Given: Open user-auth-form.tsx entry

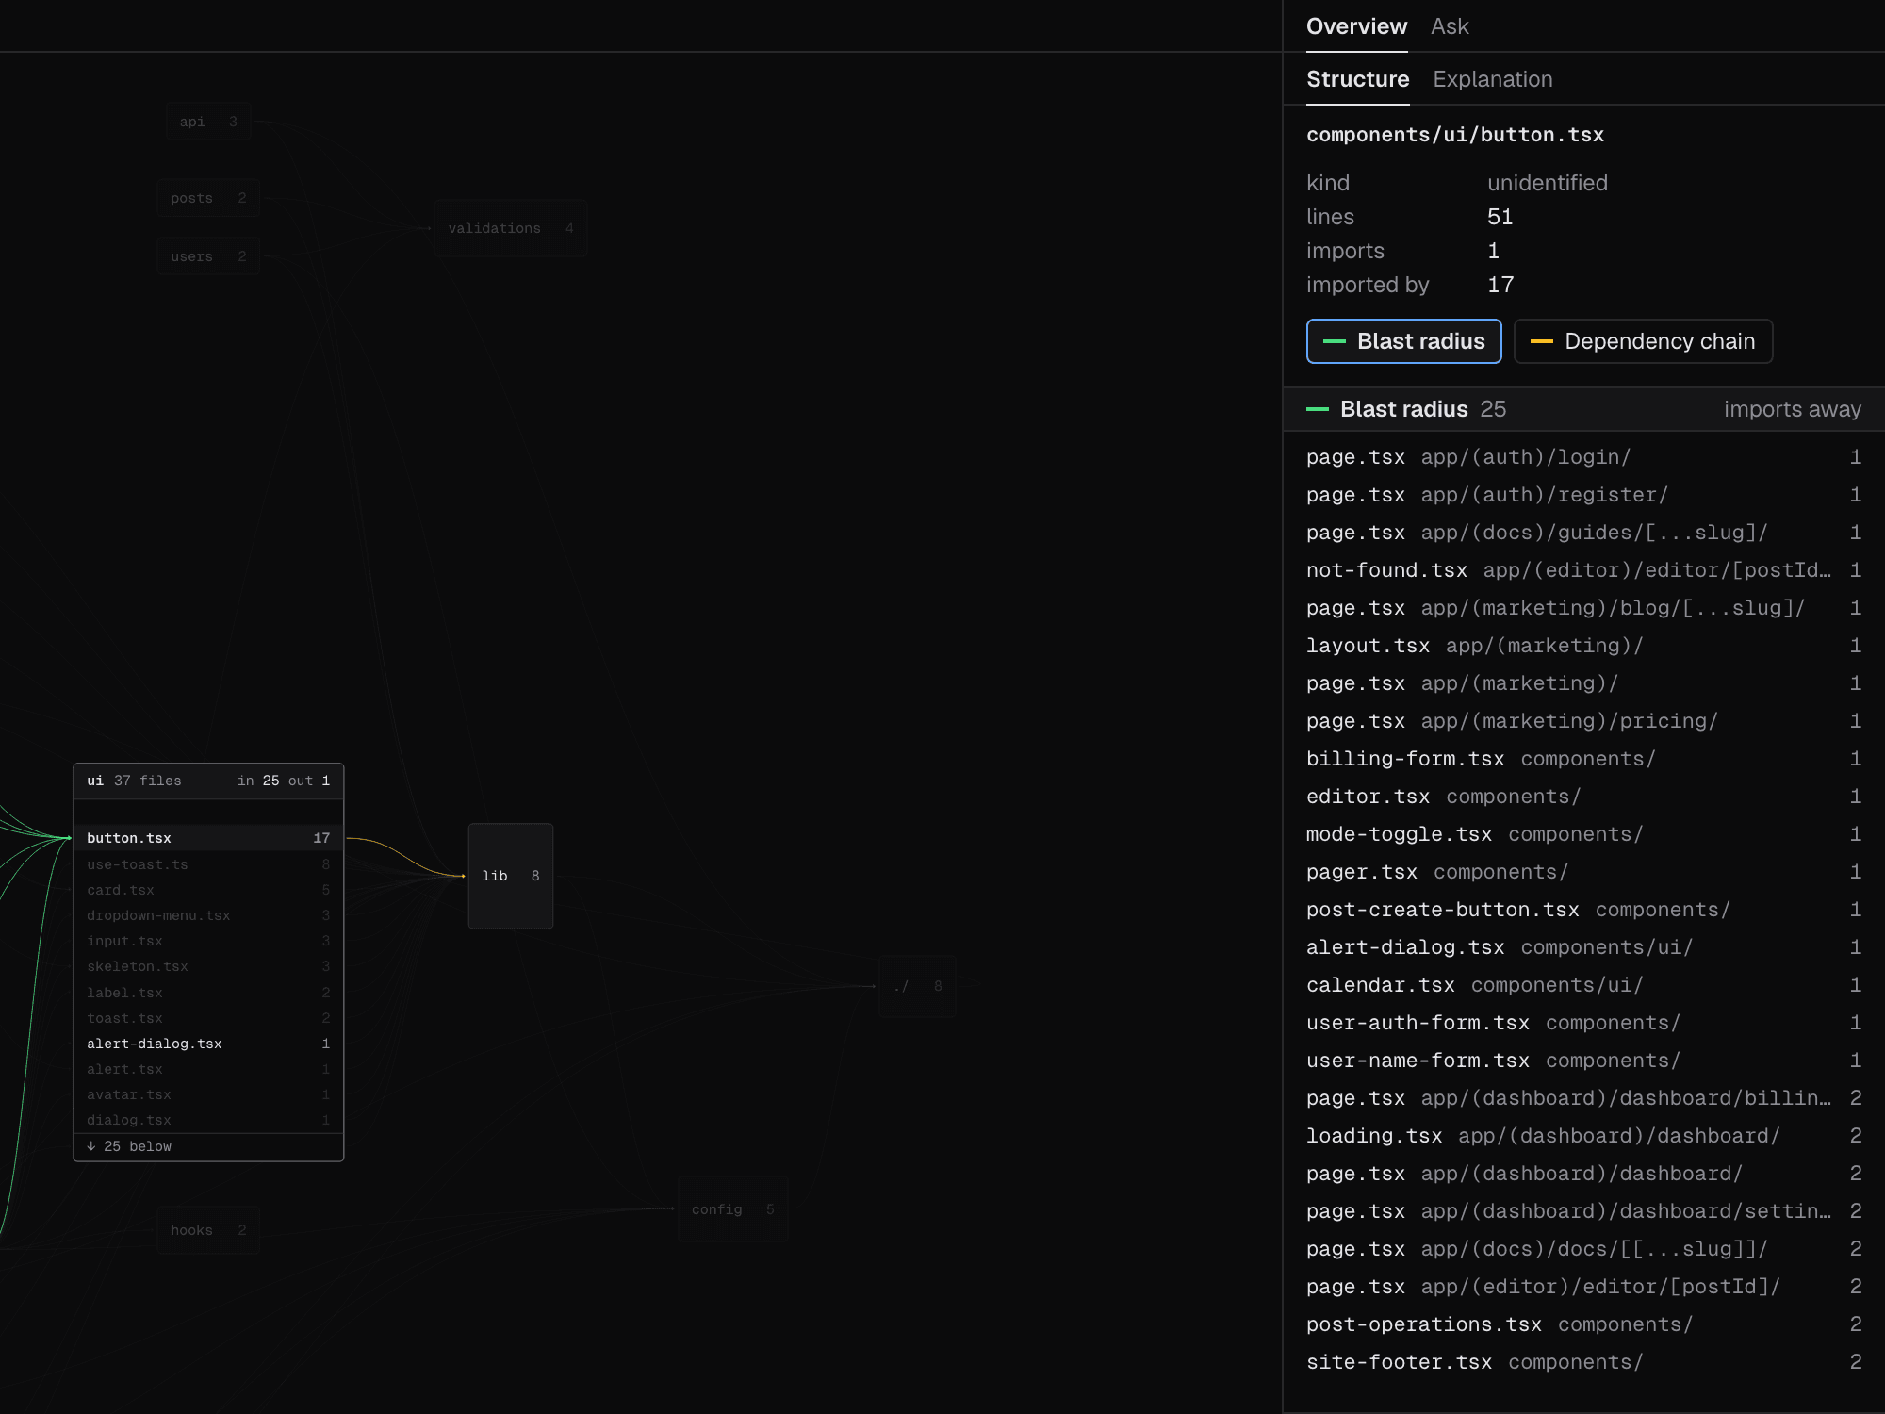Looking at the screenshot, I should (1583, 1023).
